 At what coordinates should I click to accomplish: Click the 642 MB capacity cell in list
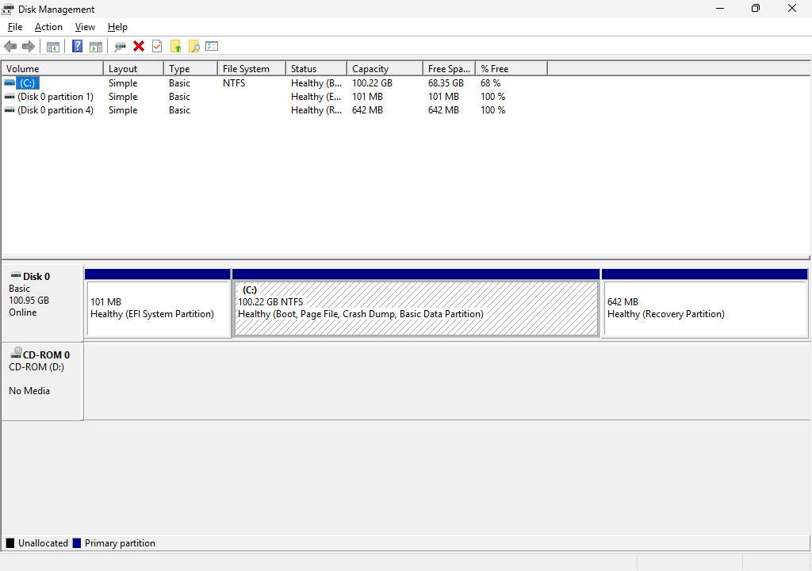pyautogui.click(x=368, y=110)
